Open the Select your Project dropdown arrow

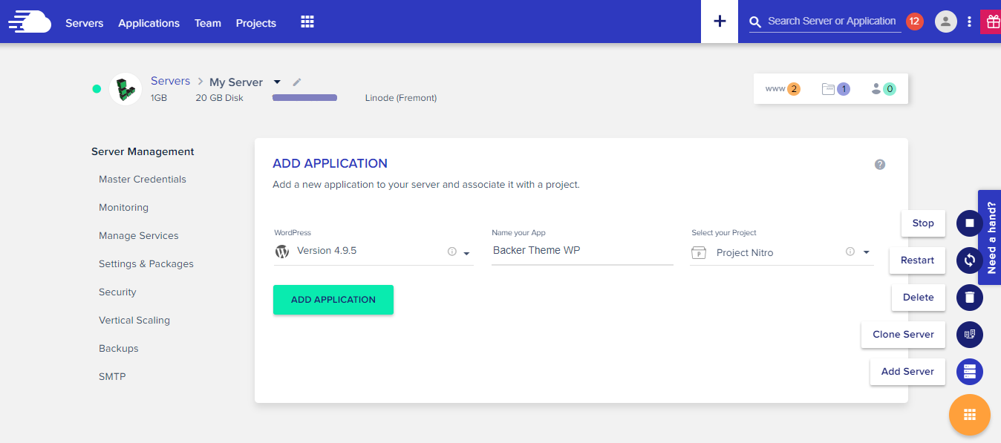click(866, 252)
